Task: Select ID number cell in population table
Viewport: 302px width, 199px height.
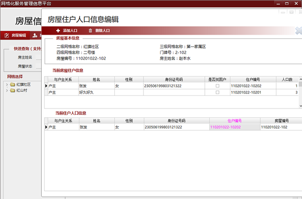Action: pos(177,127)
